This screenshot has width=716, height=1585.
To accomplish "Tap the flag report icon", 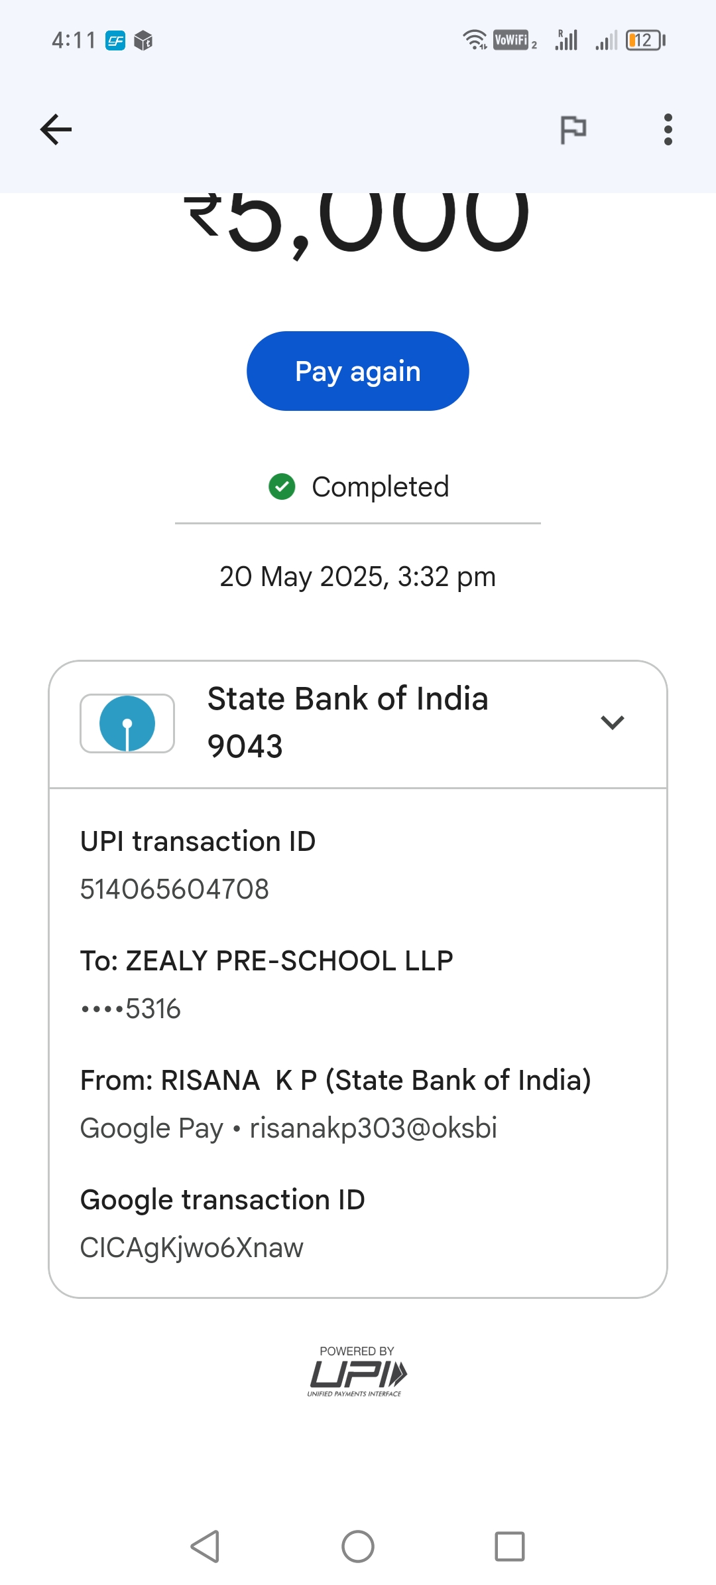I will point(573,129).
